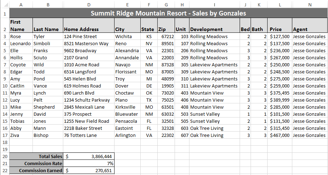Click city cell Reno

[127, 44]
